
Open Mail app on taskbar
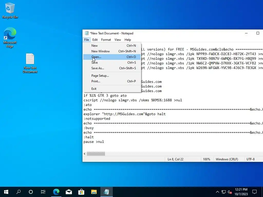69,192
